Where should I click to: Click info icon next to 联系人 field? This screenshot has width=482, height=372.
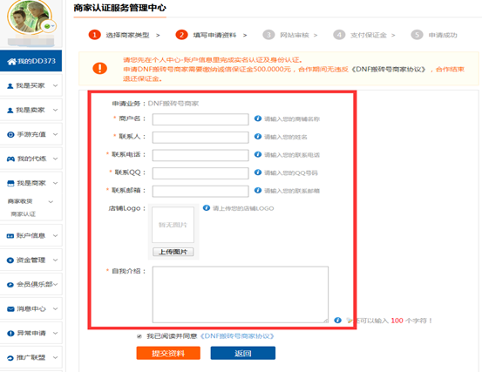coord(258,137)
